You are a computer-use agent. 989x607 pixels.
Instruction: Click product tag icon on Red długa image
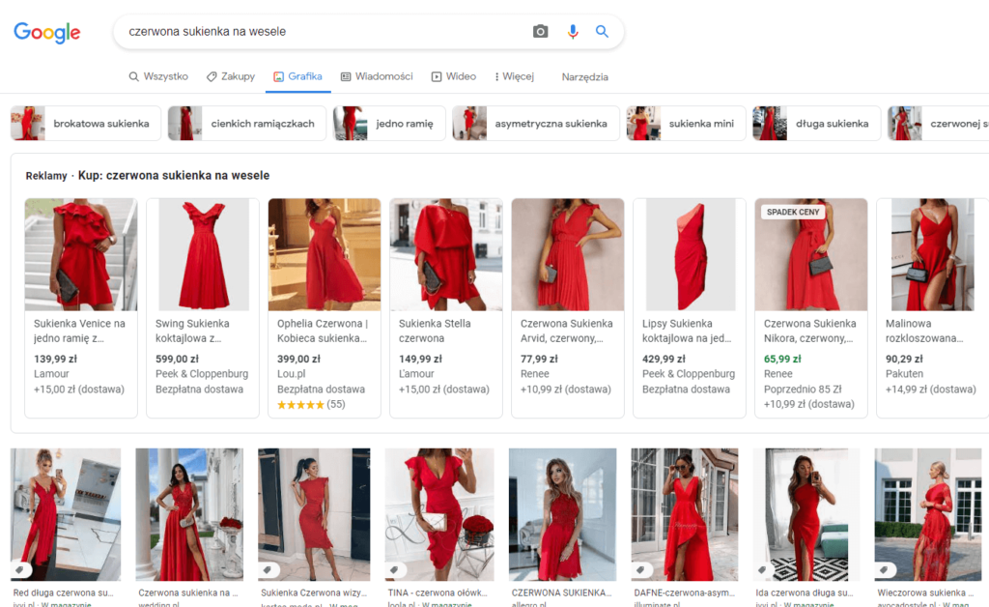tap(20, 569)
